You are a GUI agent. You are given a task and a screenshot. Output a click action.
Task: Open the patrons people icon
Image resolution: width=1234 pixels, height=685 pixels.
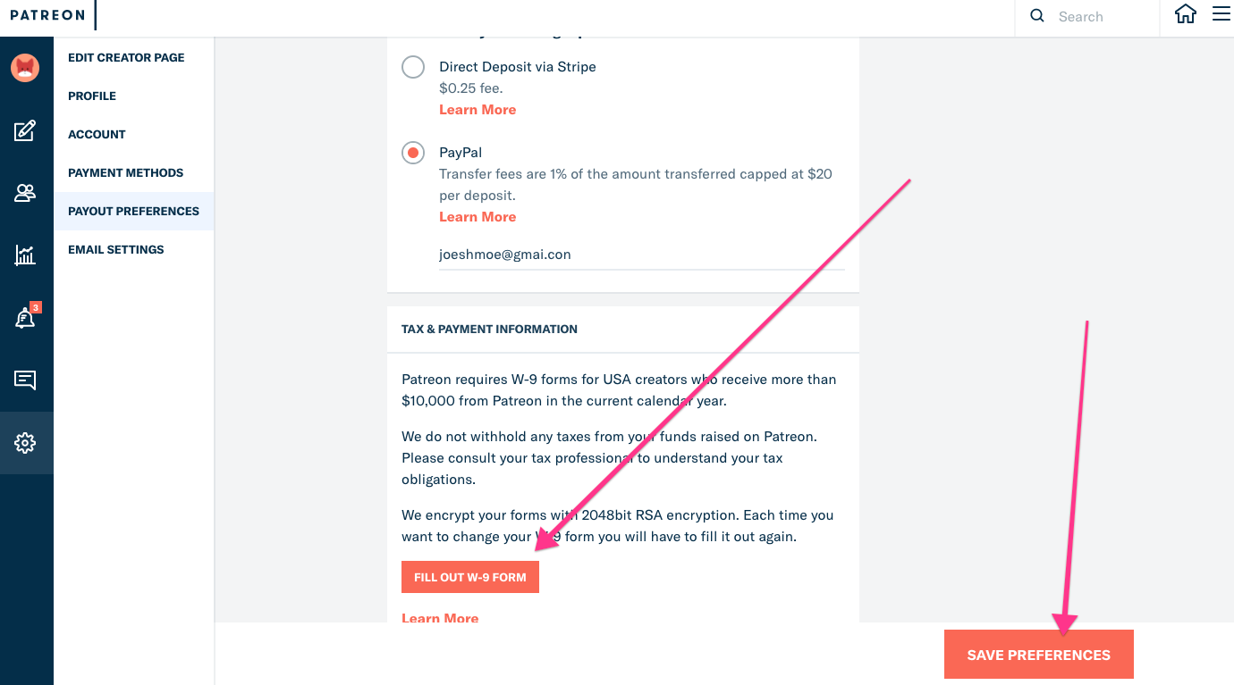(x=25, y=193)
